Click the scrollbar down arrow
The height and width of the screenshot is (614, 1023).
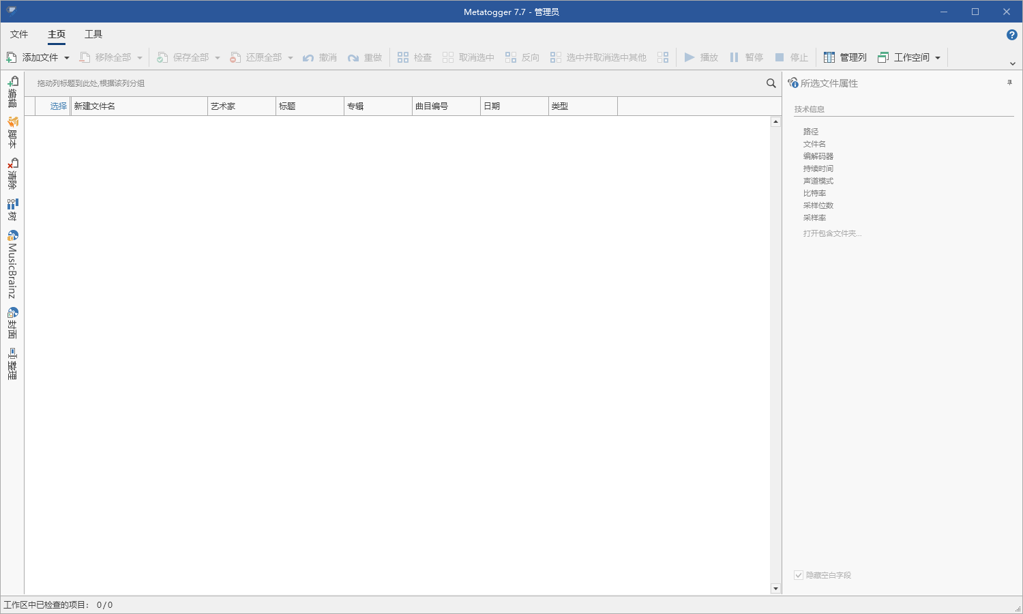(x=775, y=588)
